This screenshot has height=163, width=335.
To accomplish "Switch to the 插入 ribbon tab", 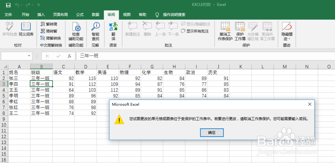I will coord(41,15).
